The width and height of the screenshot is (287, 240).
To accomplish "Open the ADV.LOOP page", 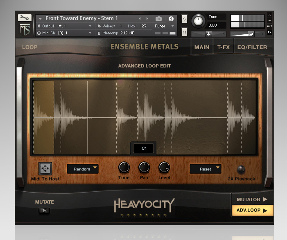I will (252, 211).
